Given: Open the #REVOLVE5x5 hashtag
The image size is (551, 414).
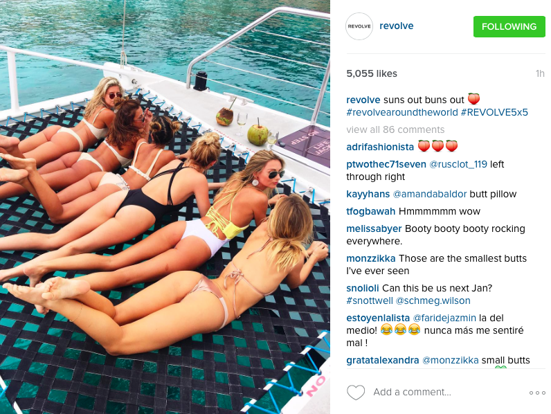Looking at the screenshot, I should click(494, 112).
